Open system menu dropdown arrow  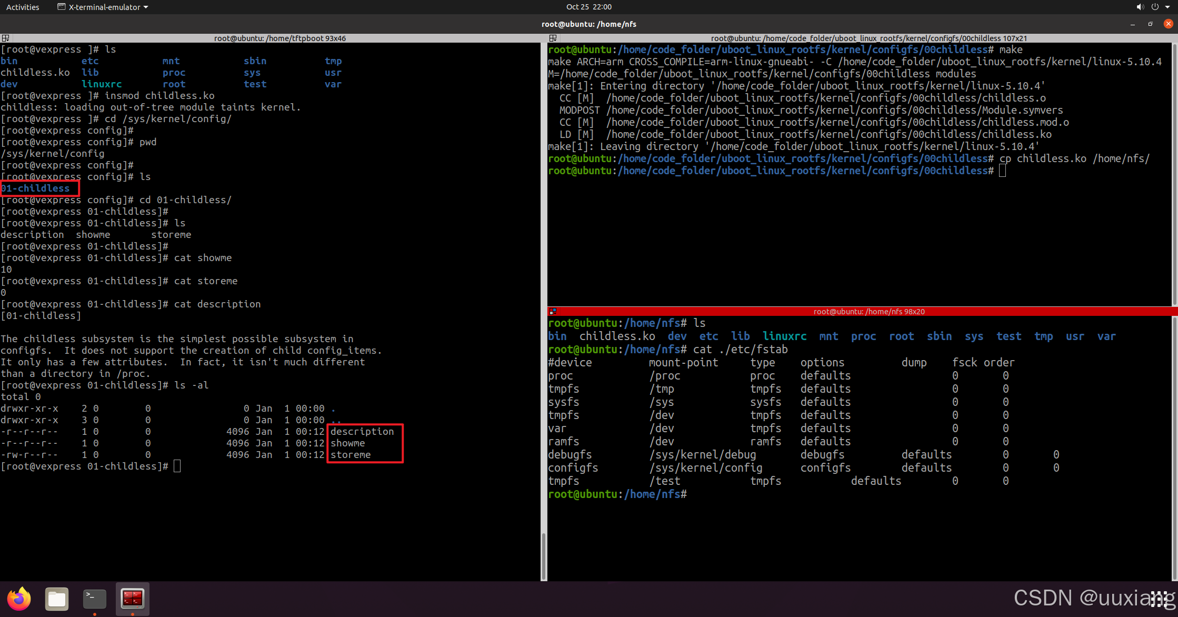click(x=1167, y=7)
